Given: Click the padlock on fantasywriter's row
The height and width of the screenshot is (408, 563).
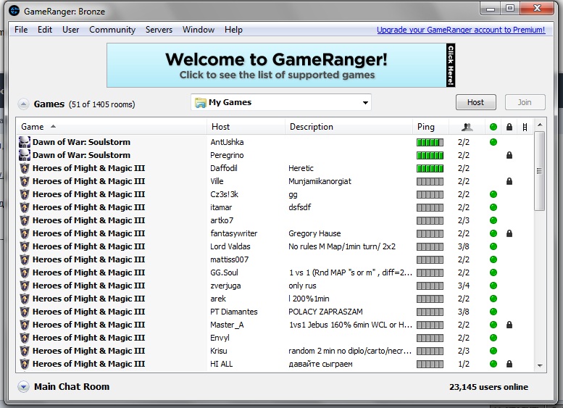Looking at the screenshot, I should click(x=509, y=233).
